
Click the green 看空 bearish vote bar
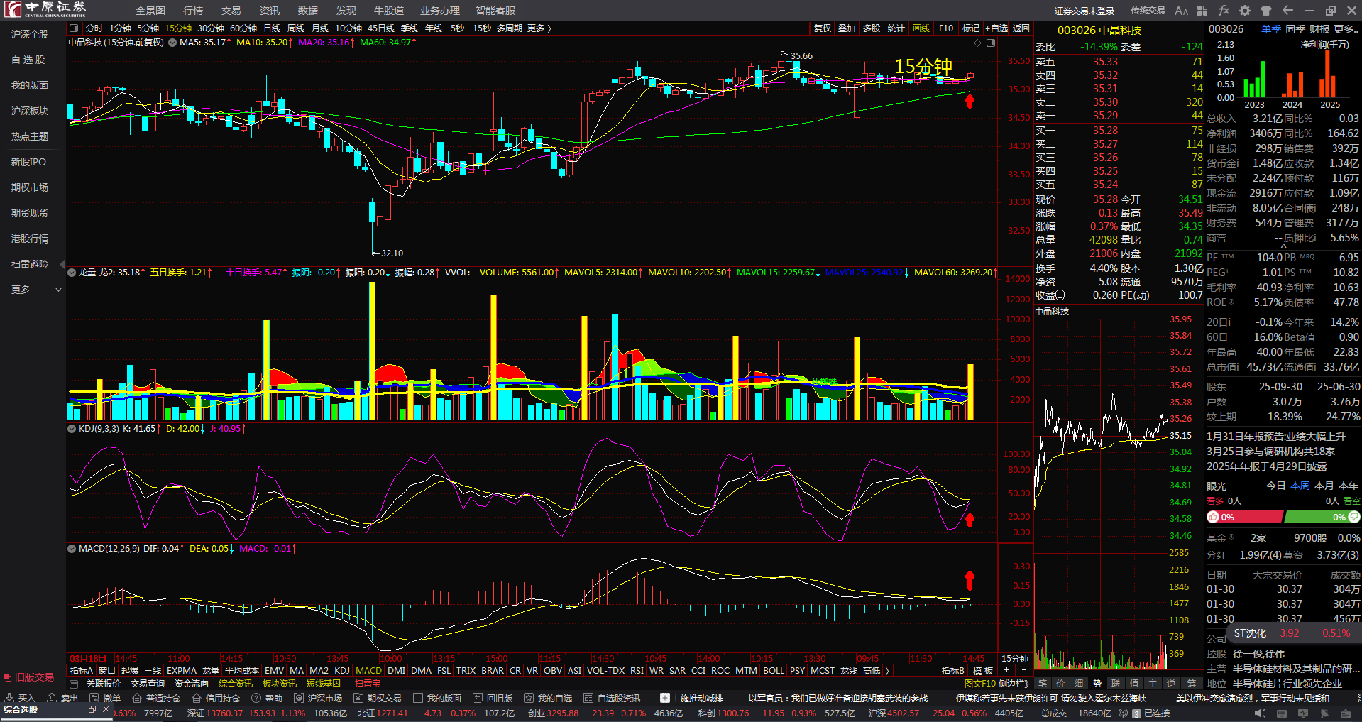point(1322,518)
